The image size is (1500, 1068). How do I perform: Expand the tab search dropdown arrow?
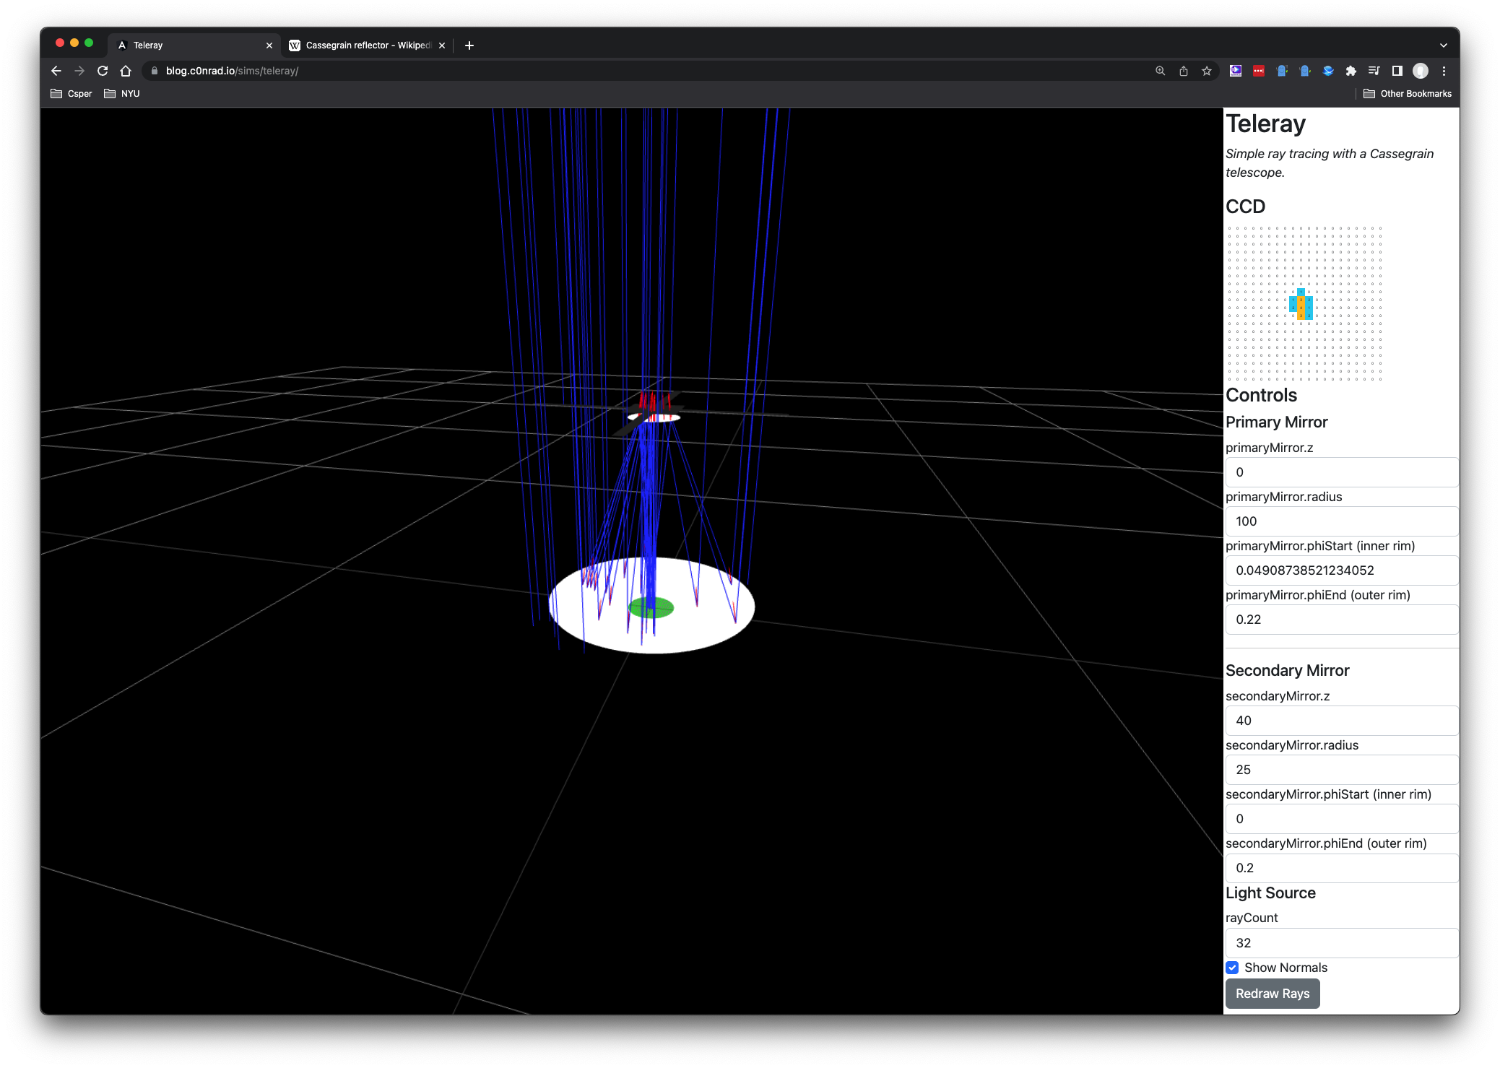pyautogui.click(x=1443, y=45)
